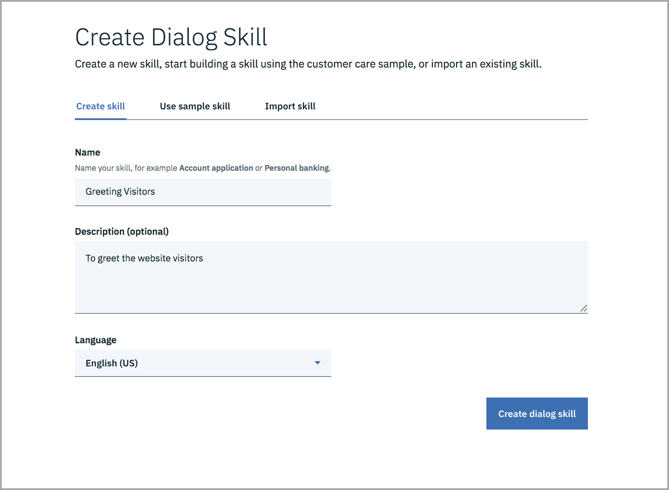Click the page description under the heading
Viewport: 669px width, 490px height.
point(308,64)
